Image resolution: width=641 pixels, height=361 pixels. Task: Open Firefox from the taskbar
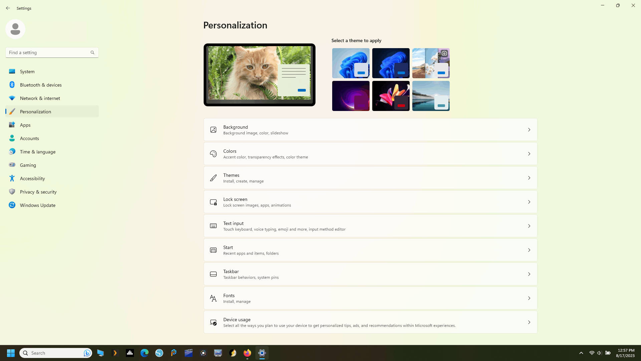[x=247, y=353]
